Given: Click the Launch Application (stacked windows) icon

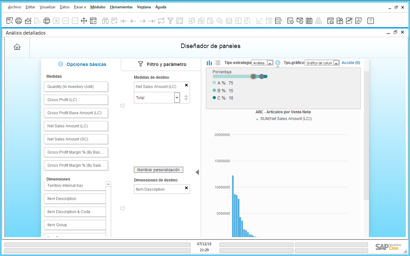Looking at the screenshot, I should 47,21.
